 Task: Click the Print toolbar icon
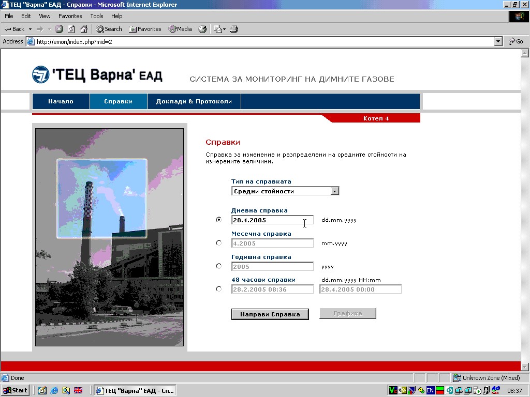(x=234, y=29)
